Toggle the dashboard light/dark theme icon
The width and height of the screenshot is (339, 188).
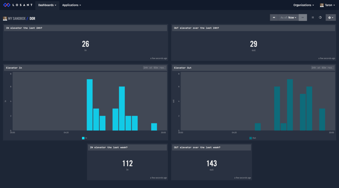(320, 17)
